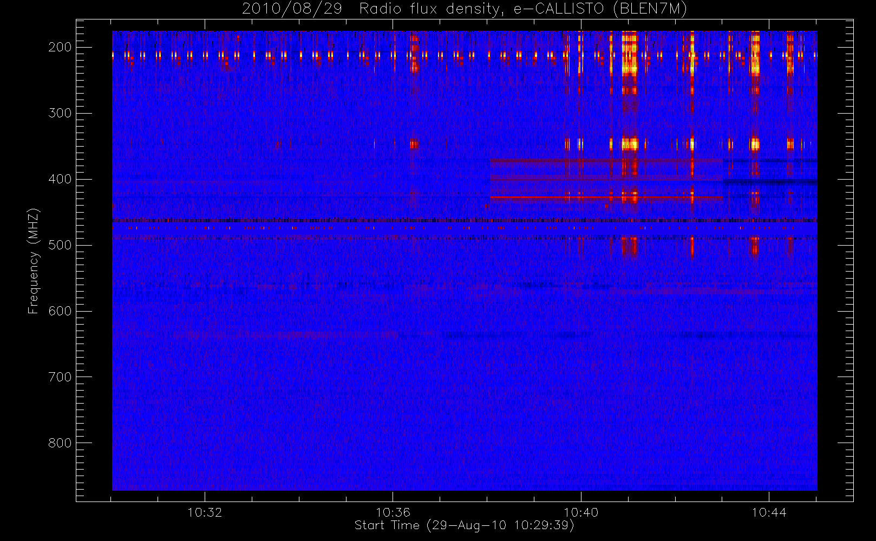Click the 300 frequency tick label
This screenshot has height=541, width=876.
click(x=60, y=113)
